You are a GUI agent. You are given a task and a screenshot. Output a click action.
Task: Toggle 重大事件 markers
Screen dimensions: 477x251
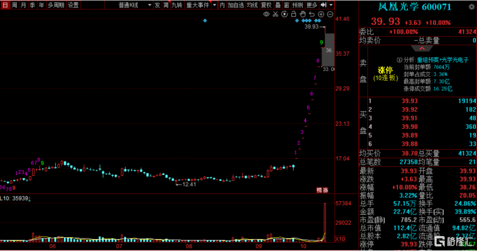pyautogui.click(x=197, y=5)
